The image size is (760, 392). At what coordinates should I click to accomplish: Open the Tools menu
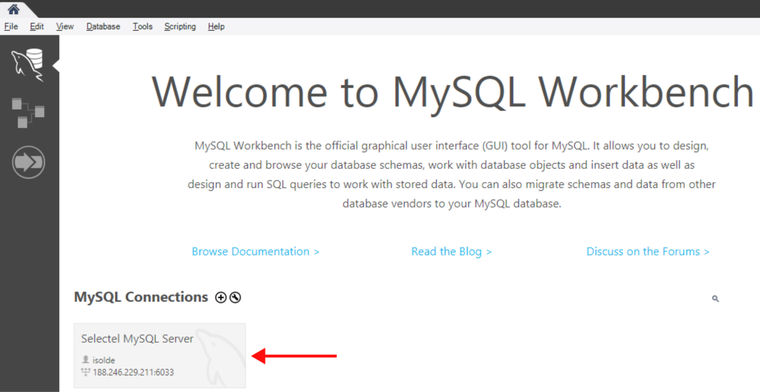click(143, 26)
